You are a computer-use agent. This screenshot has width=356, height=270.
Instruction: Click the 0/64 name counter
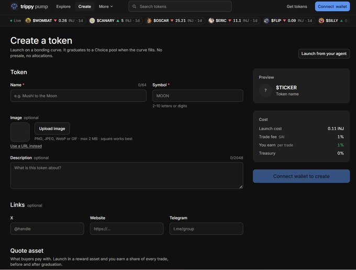pos(142,85)
